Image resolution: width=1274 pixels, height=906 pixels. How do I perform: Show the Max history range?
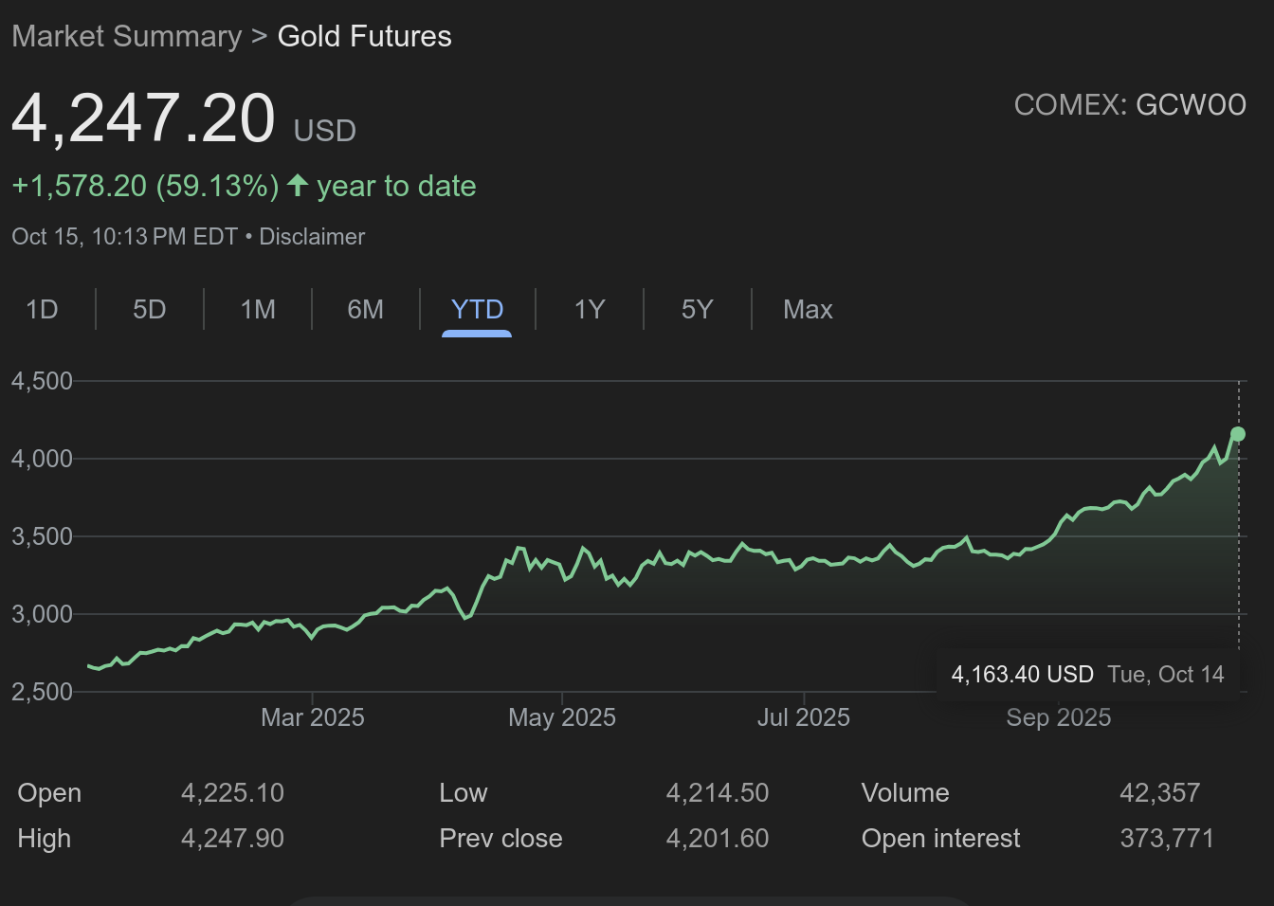808,310
